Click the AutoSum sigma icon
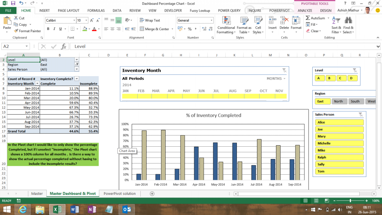 click(308, 18)
